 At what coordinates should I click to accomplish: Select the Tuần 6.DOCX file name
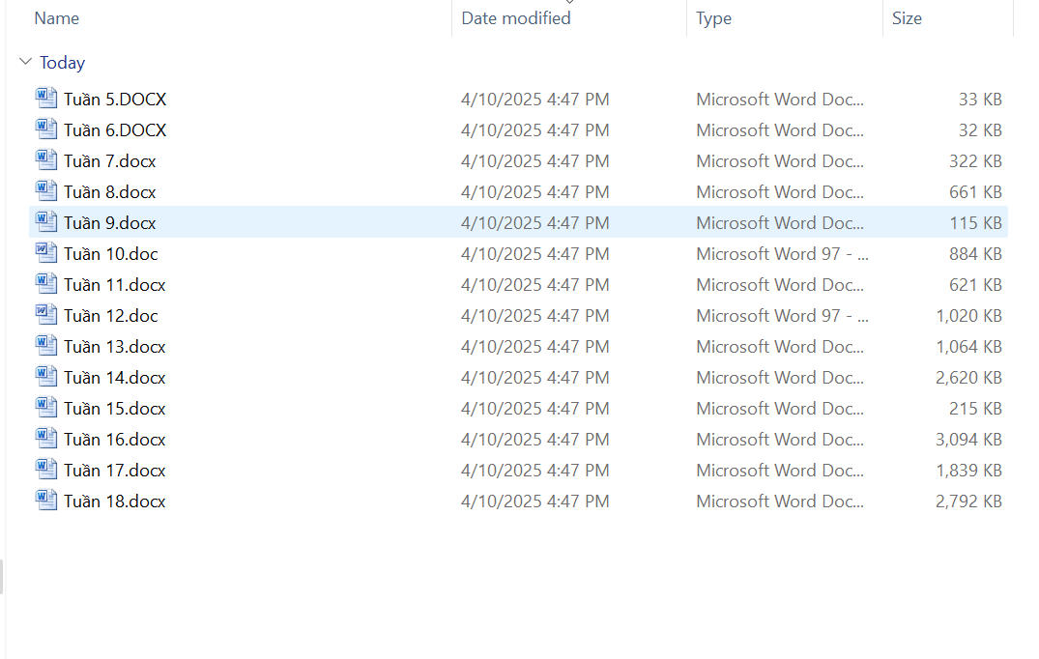(115, 130)
